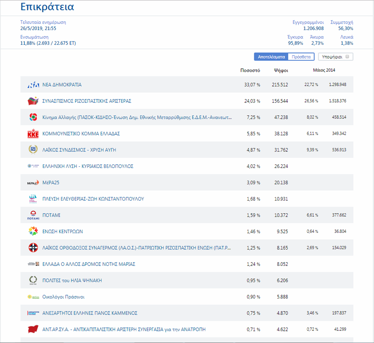Open ΕΛΛΗΝΙΚΗ ΛΥΣΗ - ΚΥΡΙΑΚΟΣ ΒΕΛΟΠΟΥΛΟΣ link
Image resolution: width=374 pixels, height=343 pixels.
click(88, 166)
